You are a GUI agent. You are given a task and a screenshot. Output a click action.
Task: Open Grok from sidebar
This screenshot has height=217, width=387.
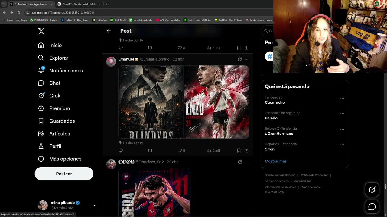point(49,96)
